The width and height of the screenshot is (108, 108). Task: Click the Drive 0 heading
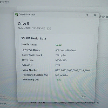tap(23, 23)
